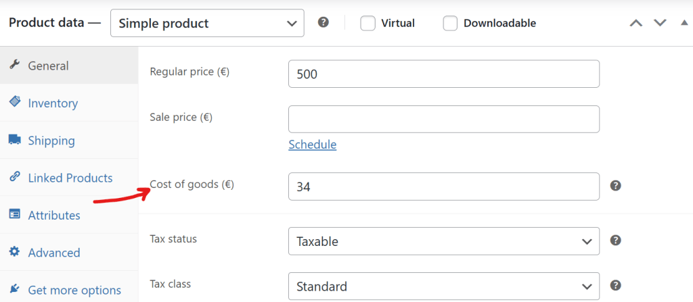Click the Get more options plug icon
Image resolution: width=693 pixels, height=302 pixels.
[15, 290]
